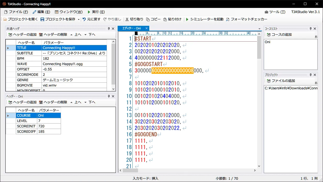Toggle pin on コースリスト panel
Screen dimensions: 323x182
pos(310,29)
